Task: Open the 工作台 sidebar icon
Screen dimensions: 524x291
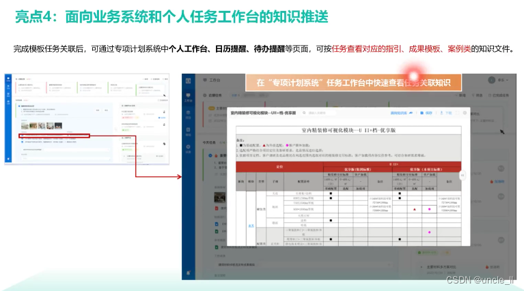Action: [x=188, y=97]
